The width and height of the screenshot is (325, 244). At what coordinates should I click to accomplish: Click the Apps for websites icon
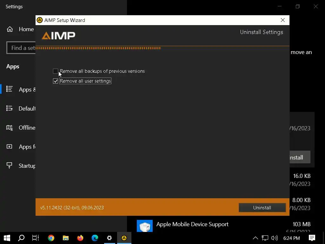(9, 147)
